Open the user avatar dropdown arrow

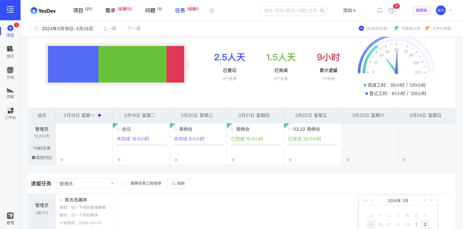click(450, 10)
